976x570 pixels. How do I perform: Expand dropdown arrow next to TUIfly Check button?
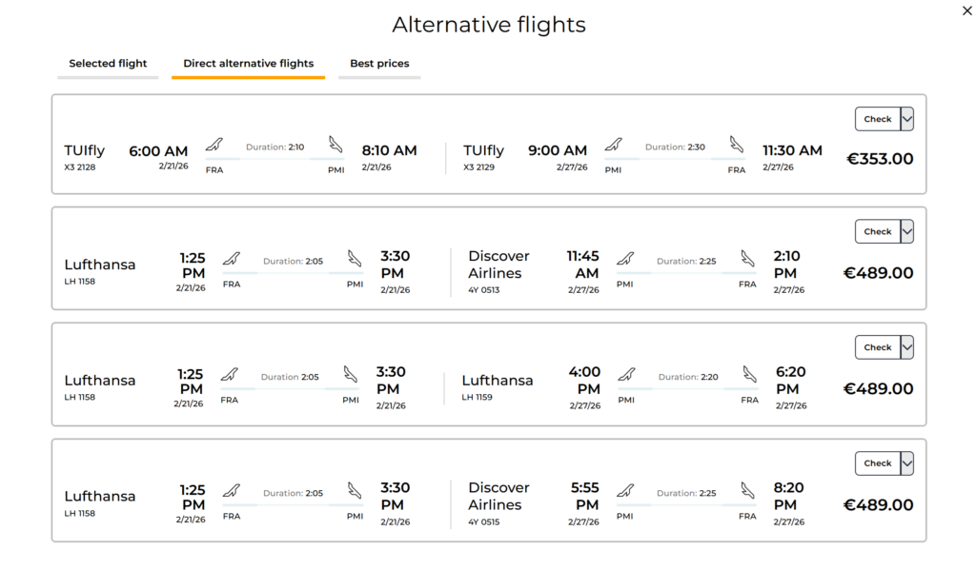pyautogui.click(x=906, y=119)
